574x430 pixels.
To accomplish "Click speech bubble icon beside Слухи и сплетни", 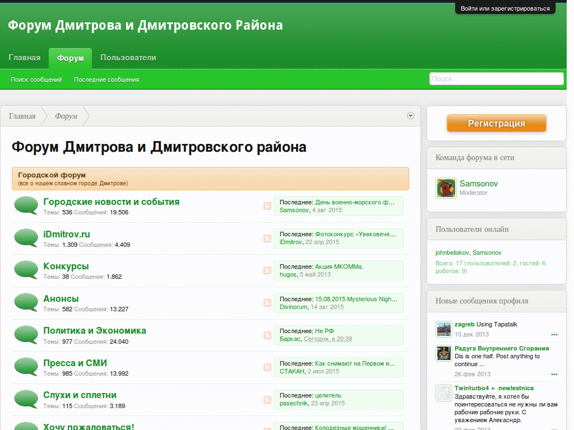I will (26, 399).
